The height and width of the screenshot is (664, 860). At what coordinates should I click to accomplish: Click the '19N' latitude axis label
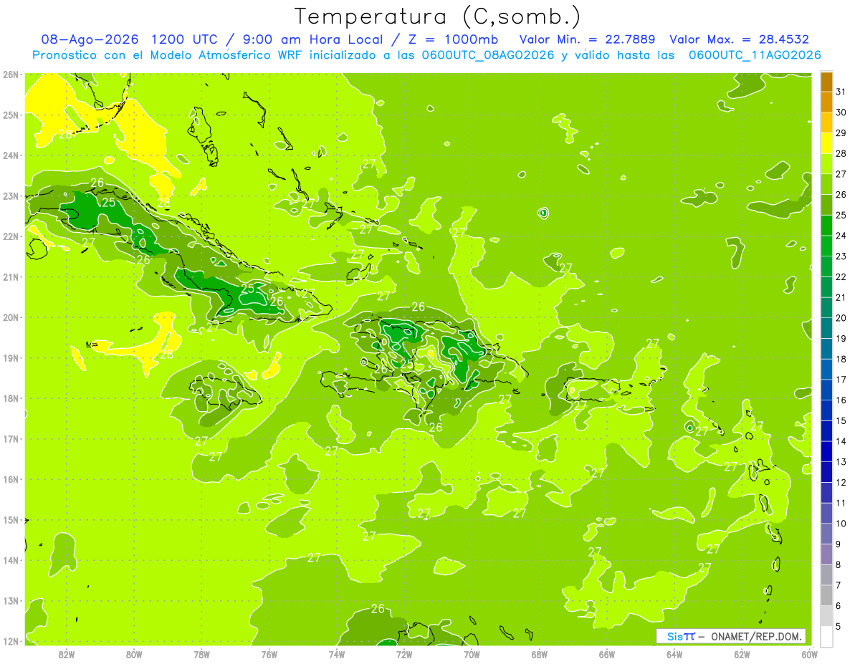[x=11, y=357]
